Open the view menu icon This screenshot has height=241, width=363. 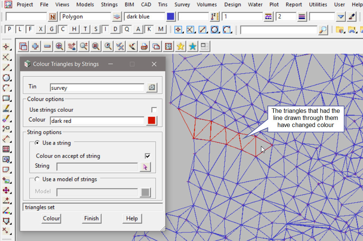pyautogui.click(x=23, y=47)
